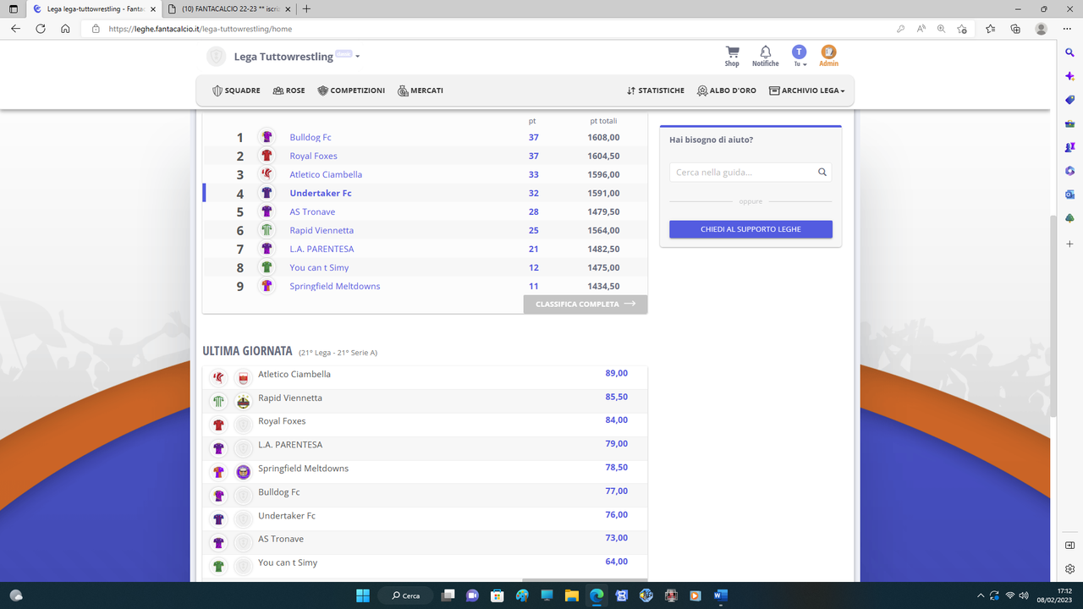Click the CHIEDI AL SUPPORTO LEGHE button
Image resolution: width=1083 pixels, height=609 pixels.
750,228
